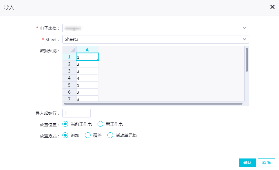The image size is (279, 170).
Task: Choose 覆盖 placement mode
Action: (88, 135)
